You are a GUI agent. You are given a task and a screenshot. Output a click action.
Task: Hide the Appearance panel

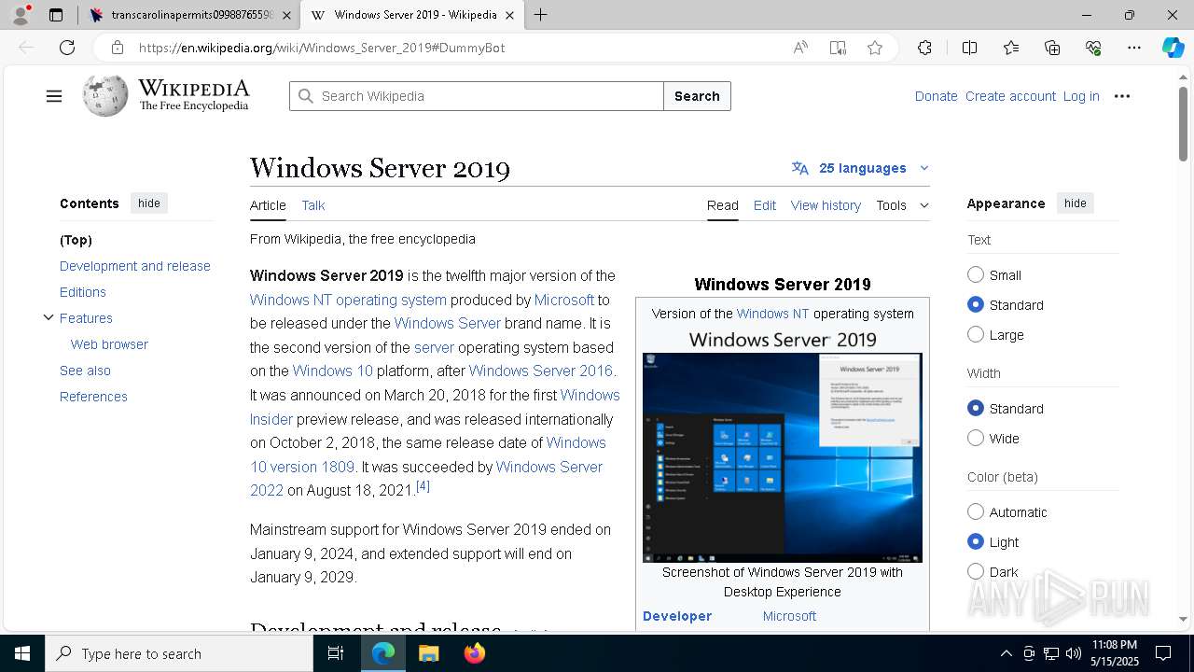1076,203
